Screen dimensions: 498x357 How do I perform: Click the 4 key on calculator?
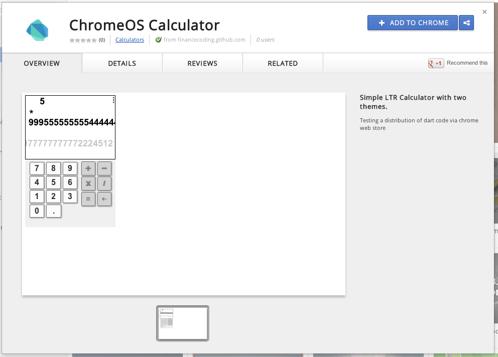(37, 183)
